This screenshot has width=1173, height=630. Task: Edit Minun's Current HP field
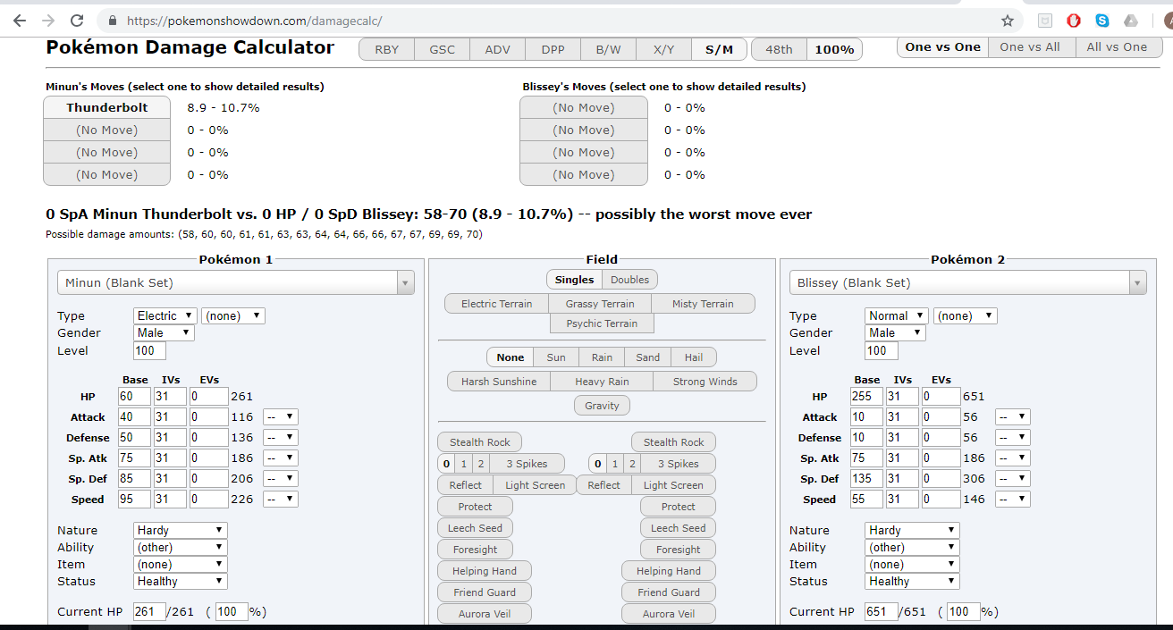point(149,612)
